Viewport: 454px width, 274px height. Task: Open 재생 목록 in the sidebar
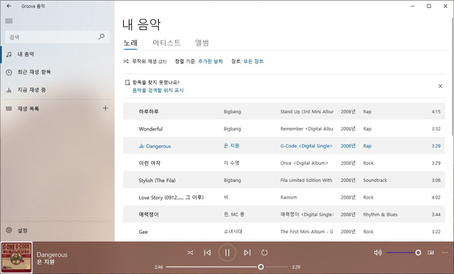49,108
